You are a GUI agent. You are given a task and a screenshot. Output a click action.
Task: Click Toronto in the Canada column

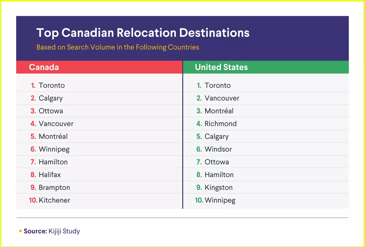[x=52, y=85]
